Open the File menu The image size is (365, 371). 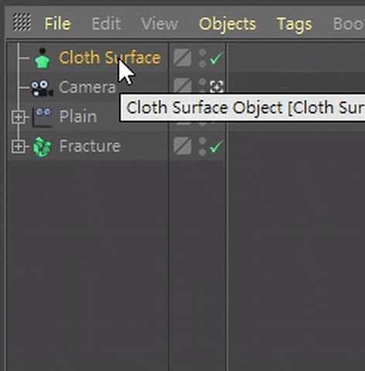coord(57,24)
